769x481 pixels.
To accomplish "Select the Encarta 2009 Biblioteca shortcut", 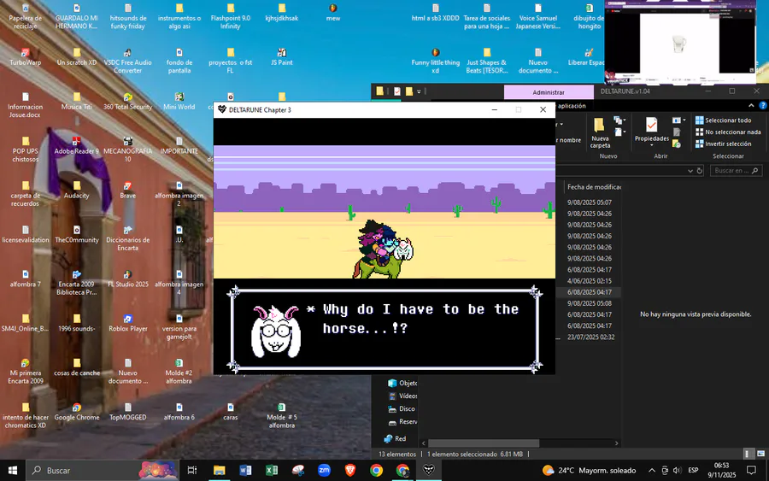I will 77,283.
